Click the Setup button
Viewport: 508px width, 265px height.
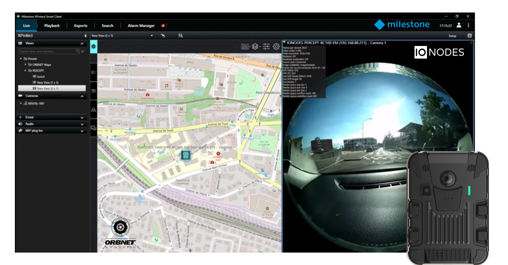pos(452,35)
